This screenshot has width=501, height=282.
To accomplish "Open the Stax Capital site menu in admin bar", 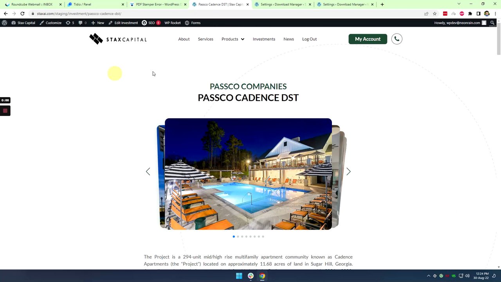I will (x=23, y=23).
